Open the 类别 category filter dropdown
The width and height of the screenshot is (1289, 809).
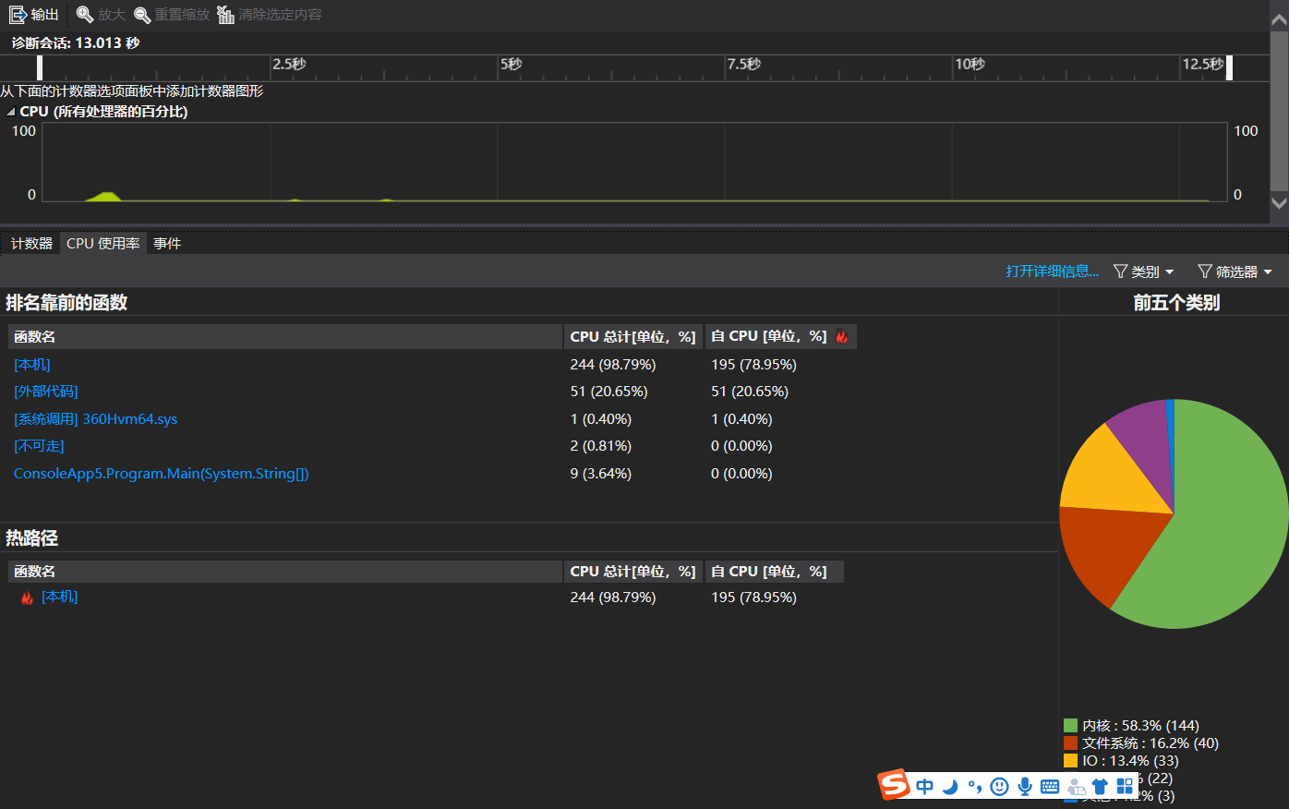pos(1144,272)
